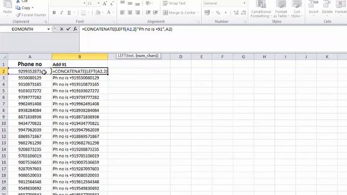Screen dimensions: 347x195
Task: Click the fill color paint bucket
Action: pyautogui.click(x=98, y=13)
